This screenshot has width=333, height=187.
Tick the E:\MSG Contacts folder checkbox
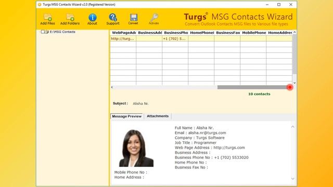tap(43, 32)
